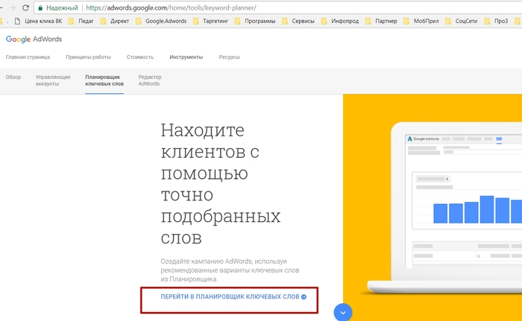Click the Создайте кампанию AdWords description text

click(x=230, y=270)
